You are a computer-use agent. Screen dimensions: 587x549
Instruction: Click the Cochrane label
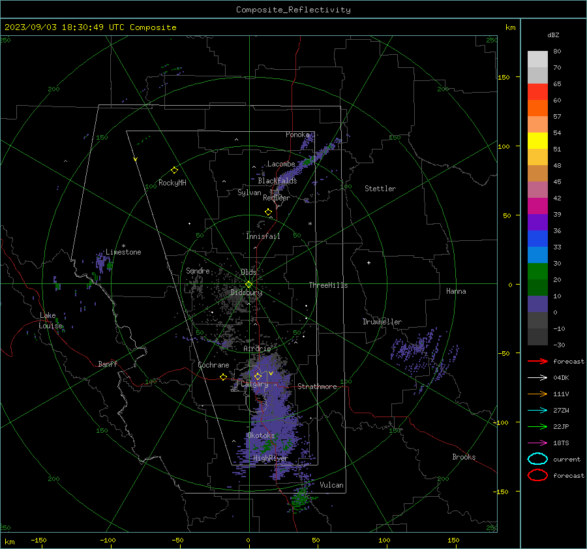[x=213, y=365]
